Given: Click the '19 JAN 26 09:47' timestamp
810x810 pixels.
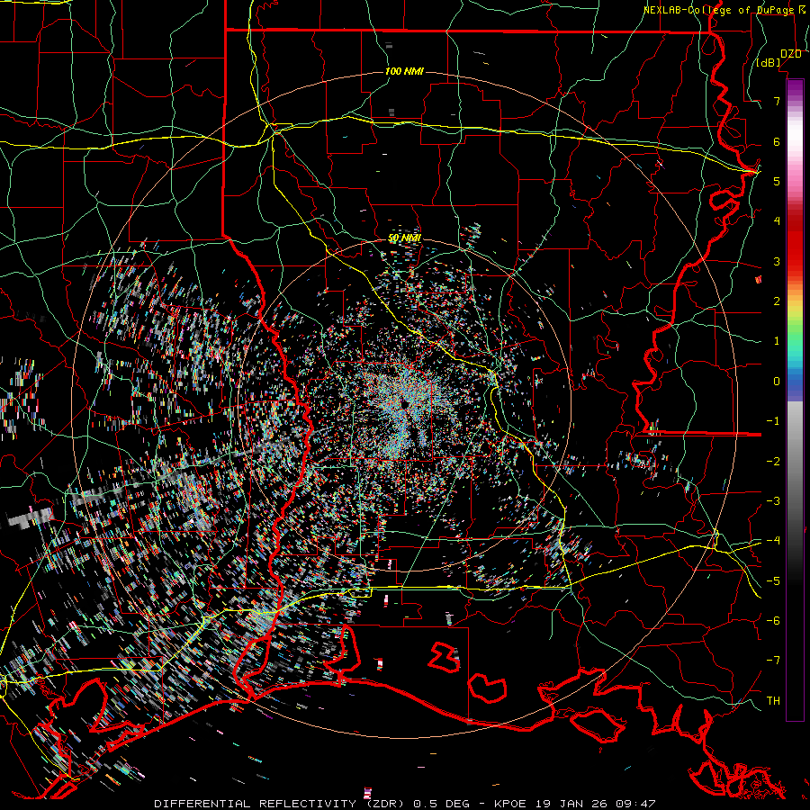Looking at the screenshot, I should point(595,804).
